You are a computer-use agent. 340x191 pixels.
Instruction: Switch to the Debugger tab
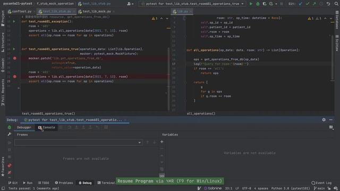pyautogui.click(x=24, y=127)
